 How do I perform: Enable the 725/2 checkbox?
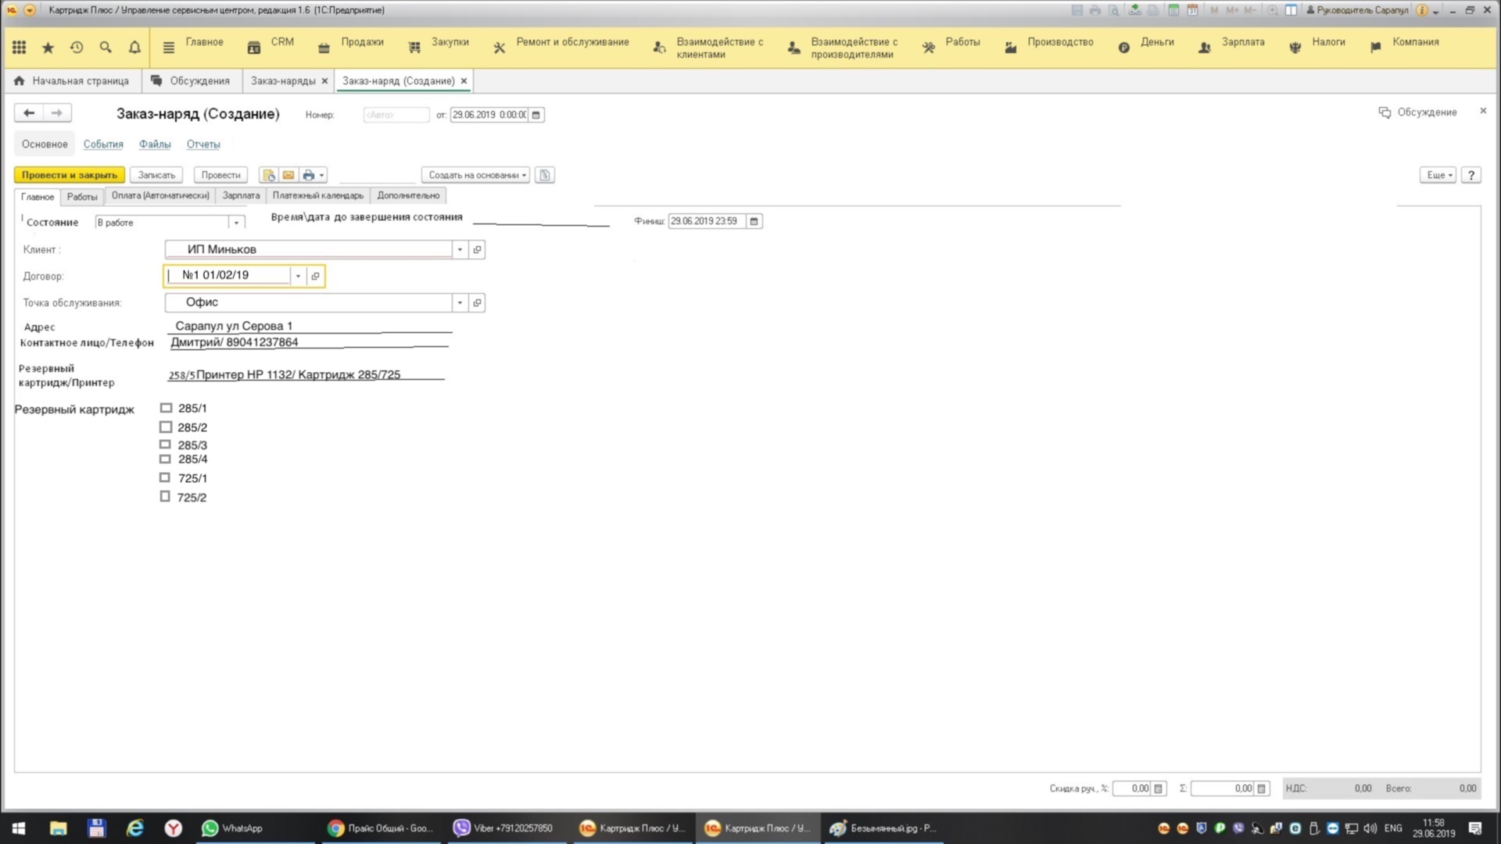[x=165, y=496]
